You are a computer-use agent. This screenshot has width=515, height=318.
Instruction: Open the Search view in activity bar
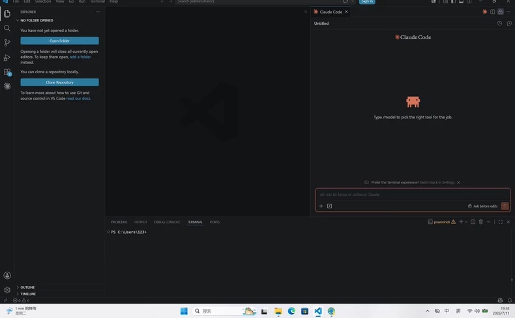tap(7, 28)
